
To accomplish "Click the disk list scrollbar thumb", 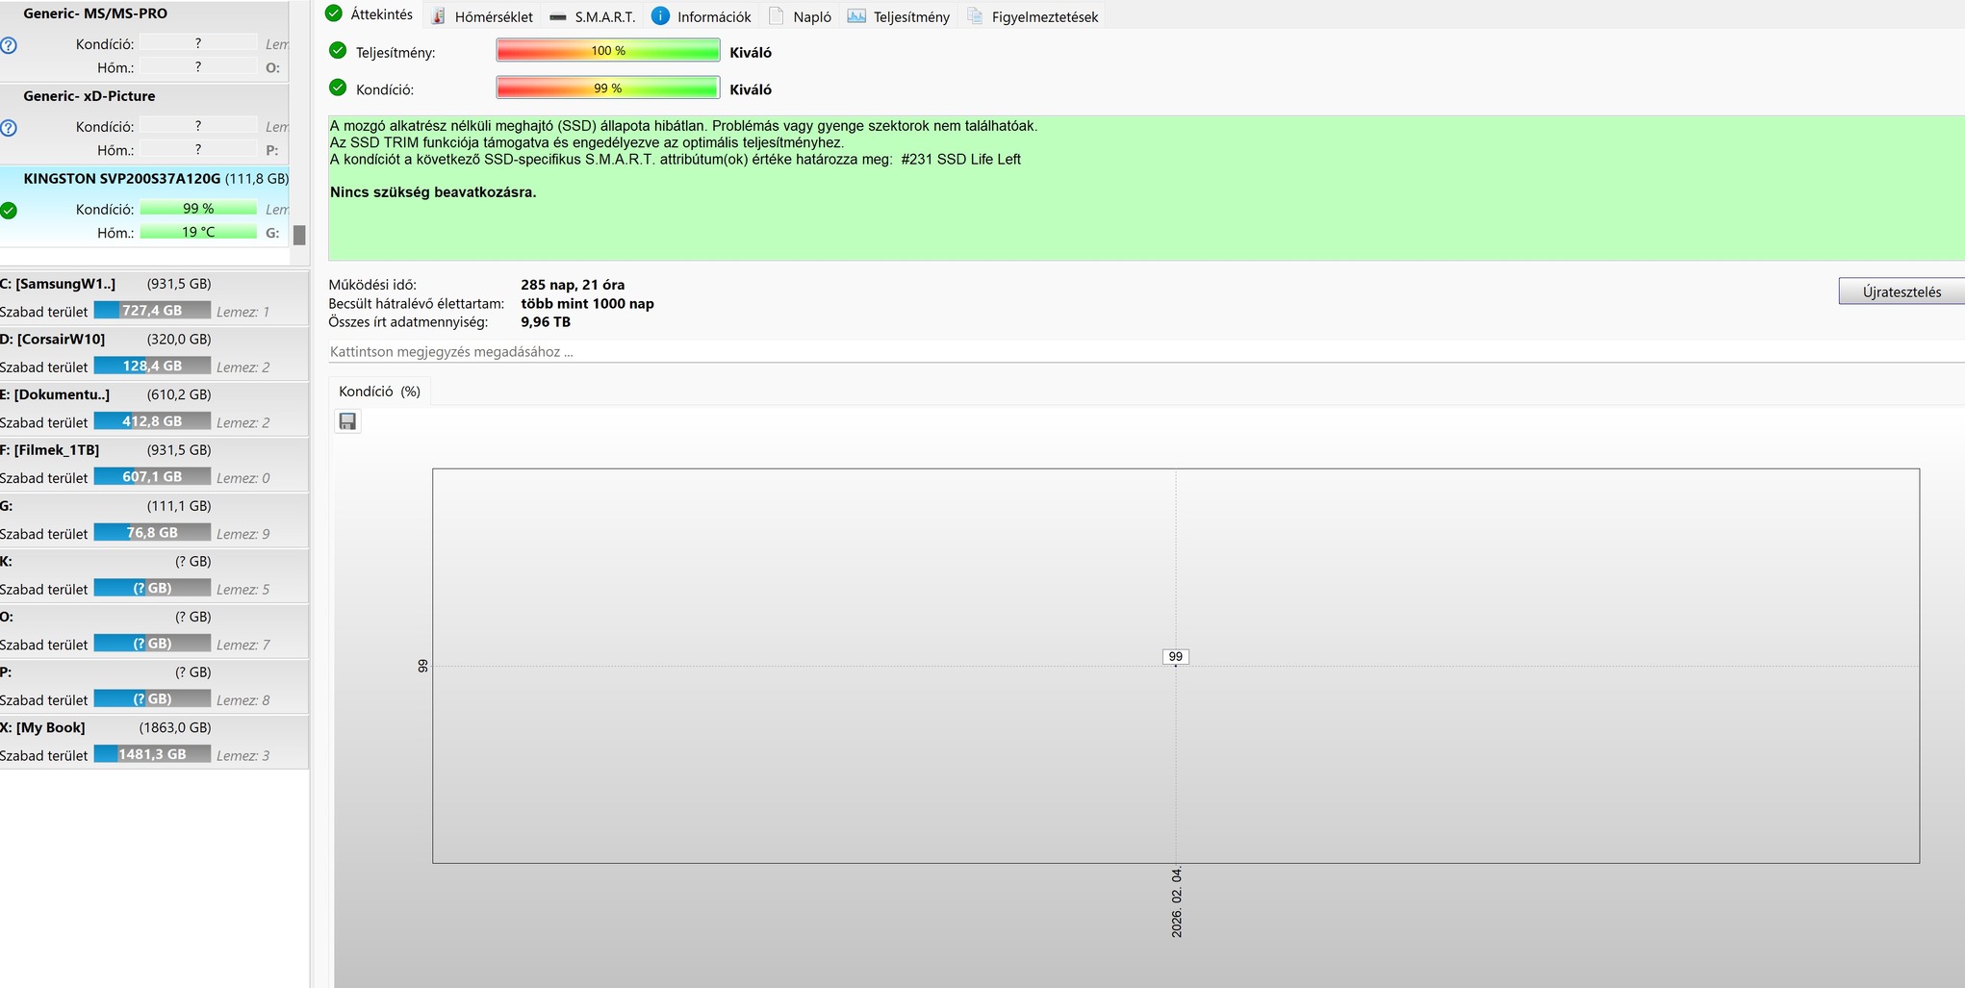I will (x=299, y=235).
